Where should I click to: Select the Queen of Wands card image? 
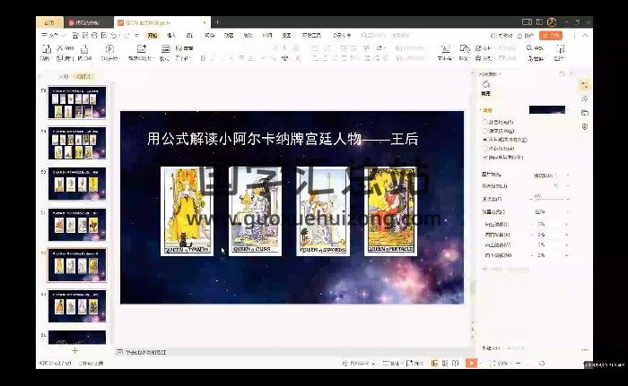coord(187,210)
